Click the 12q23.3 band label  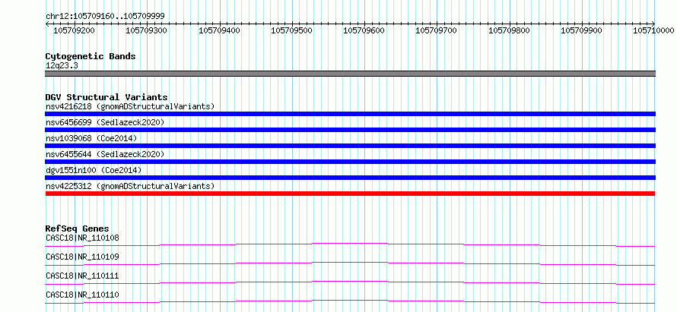pyautogui.click(x=62, y=66)
